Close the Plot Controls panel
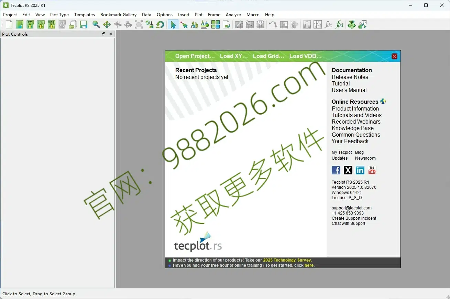Image resolution: width=450 pixels, height=299 pixels. pos(111,34)
